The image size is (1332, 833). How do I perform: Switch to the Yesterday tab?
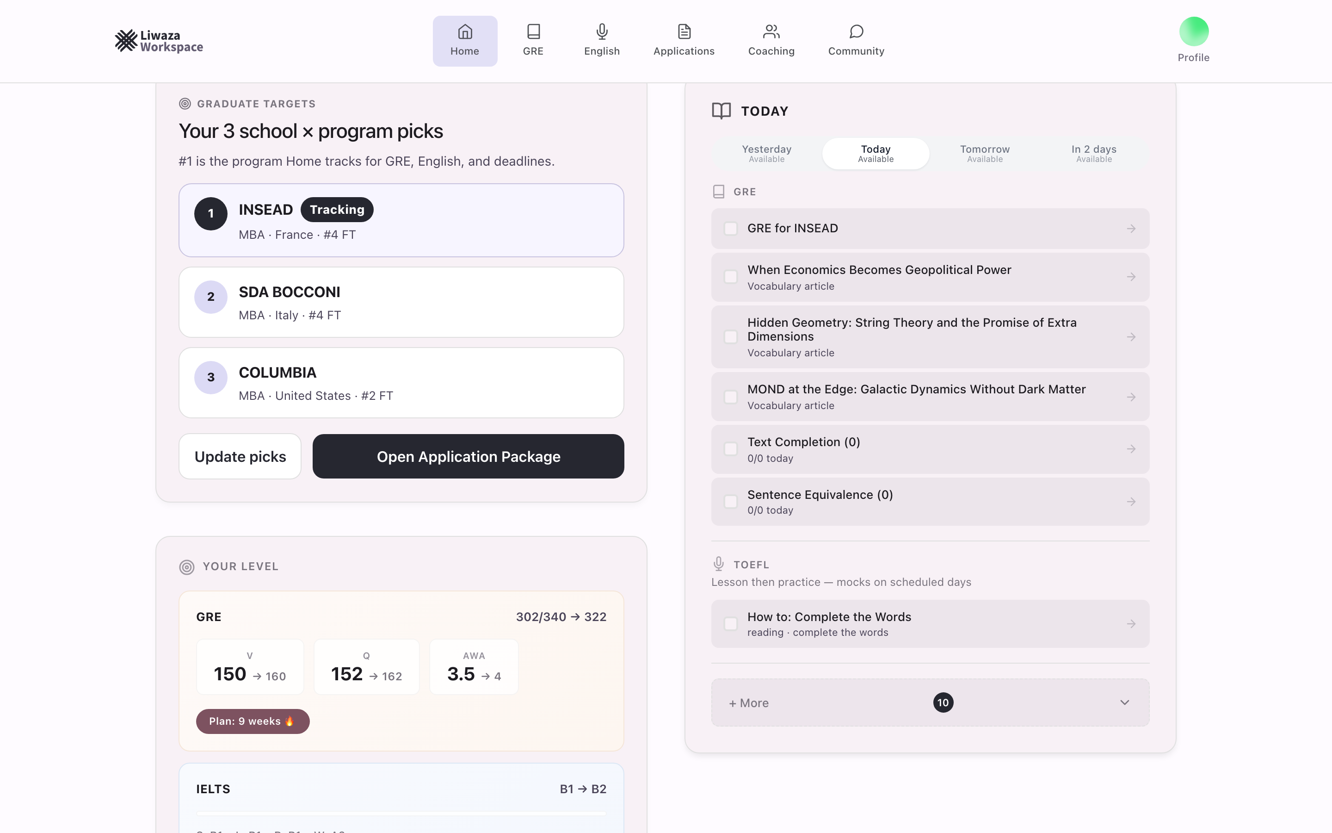click(766, 154)
